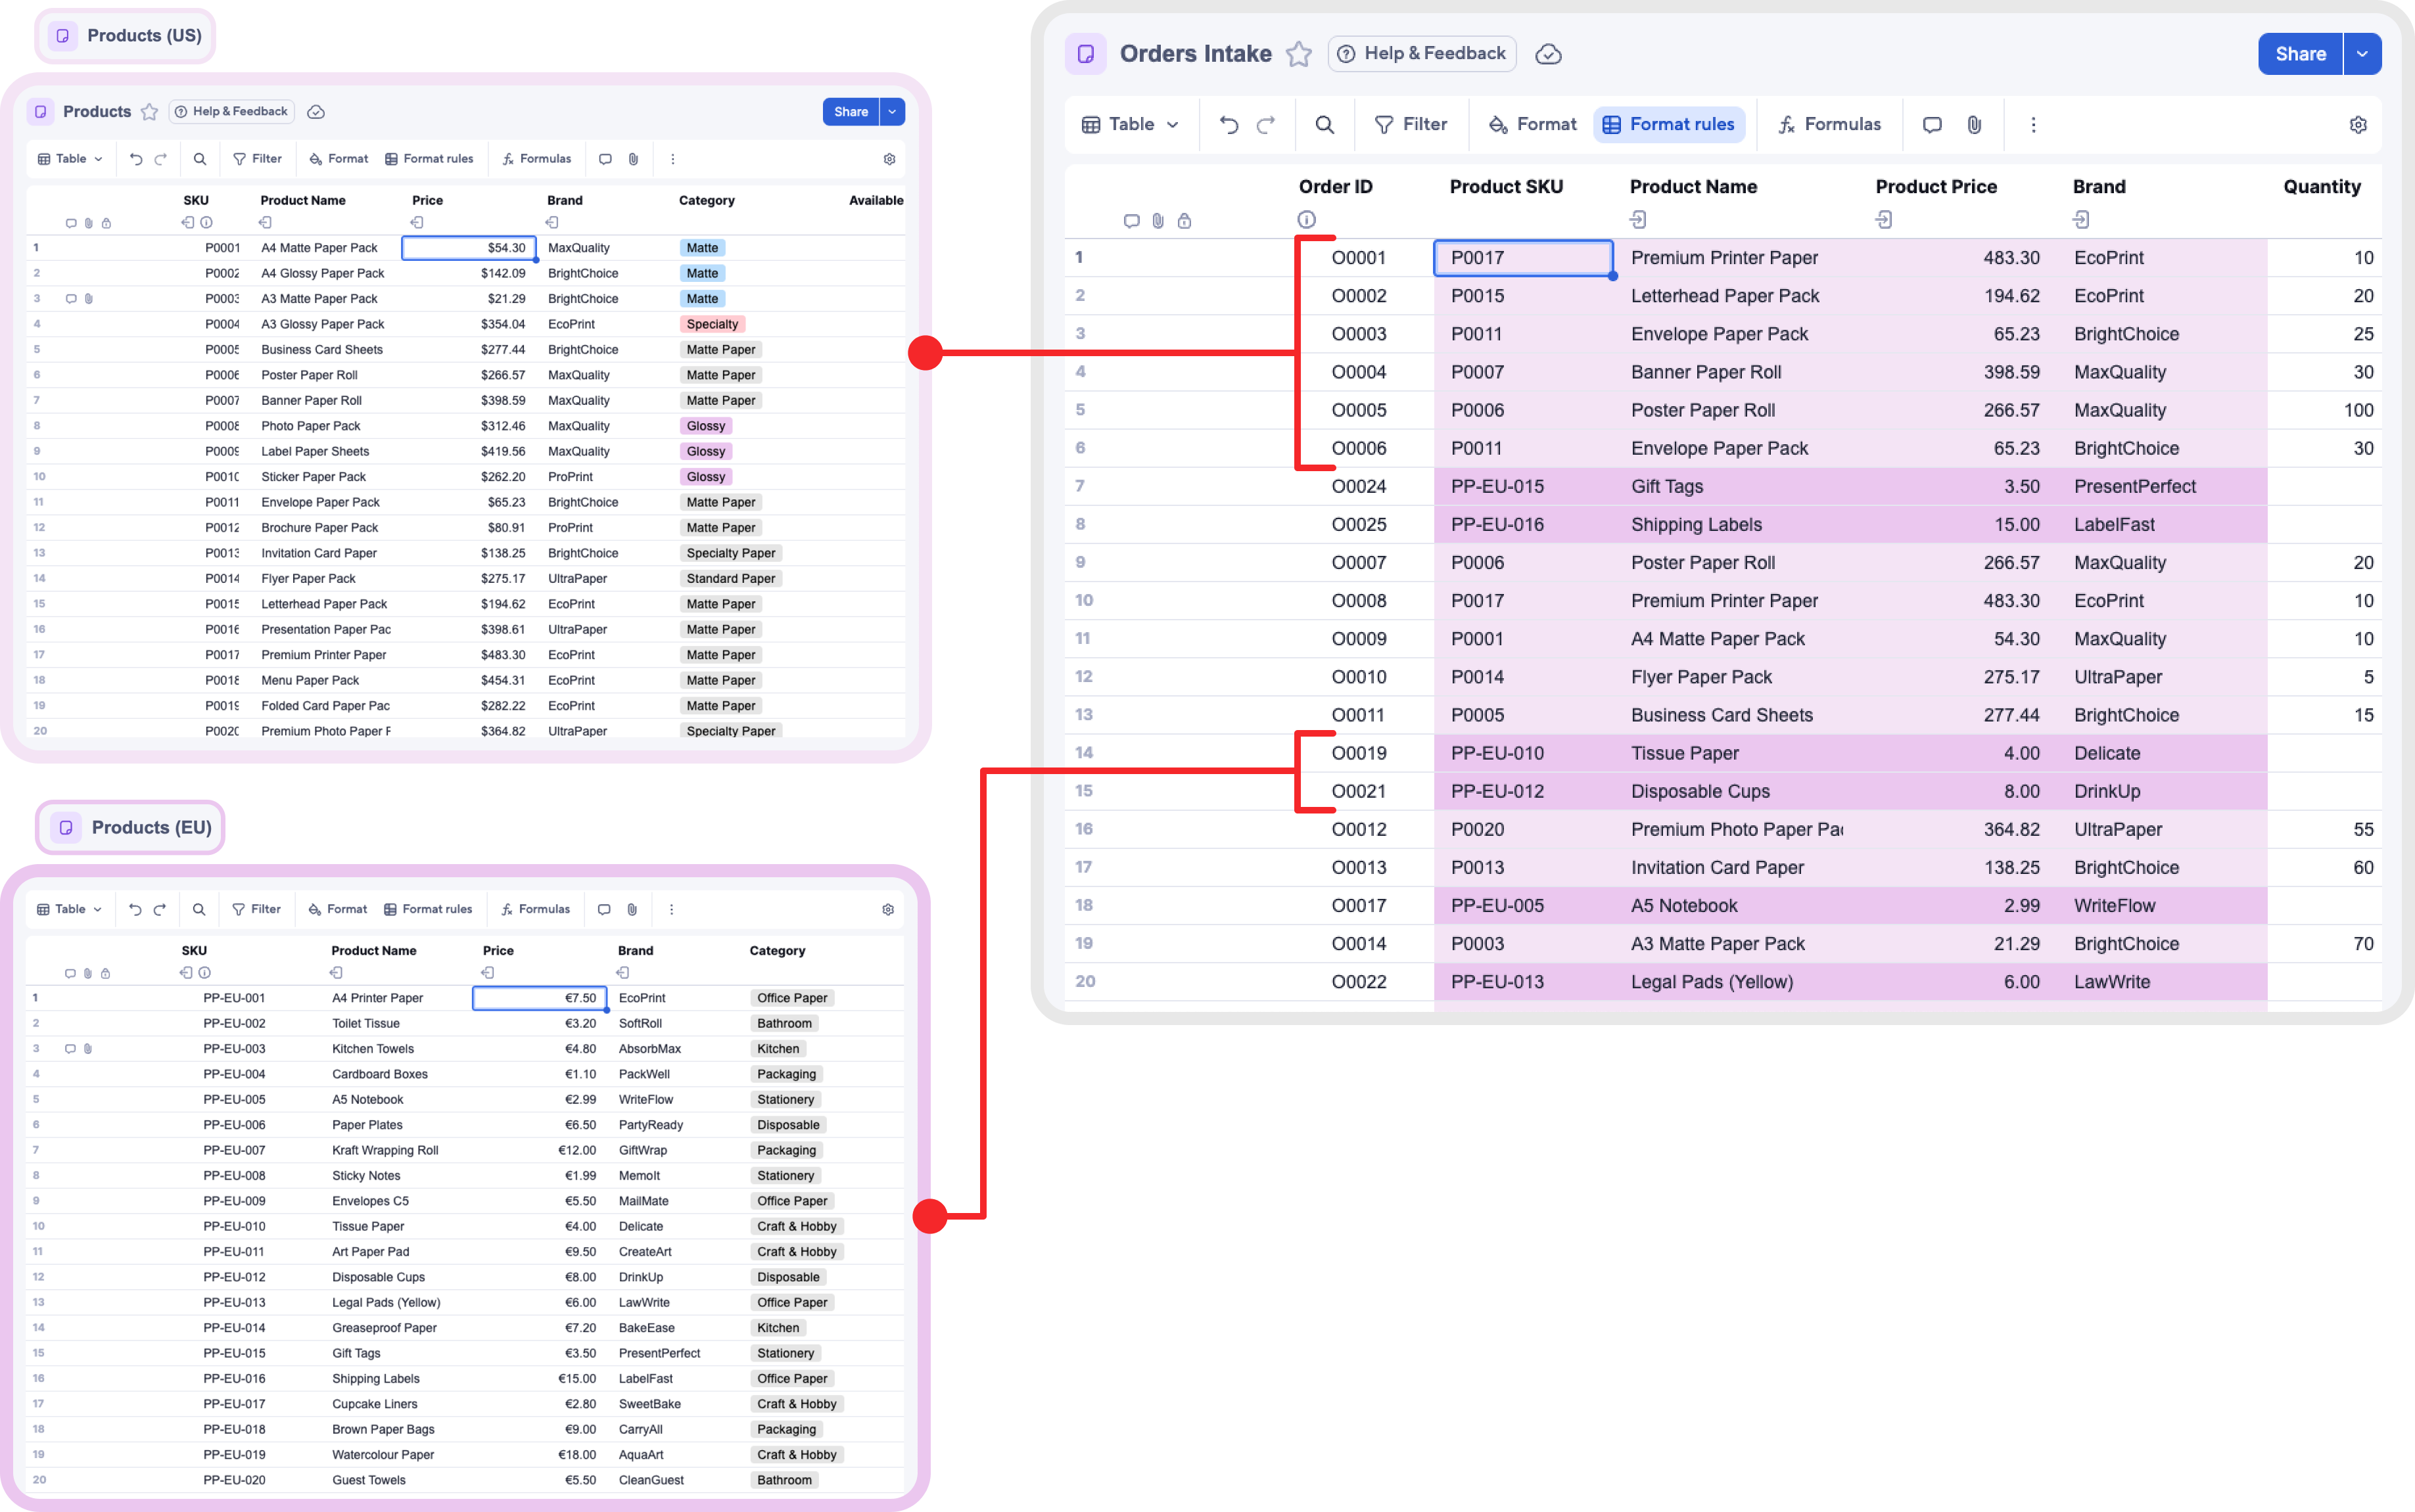This screenshot has width=2415, height=1512.
Task: Click comment icon in Orders Intake toolbar
Action: tap(1932, 125)
